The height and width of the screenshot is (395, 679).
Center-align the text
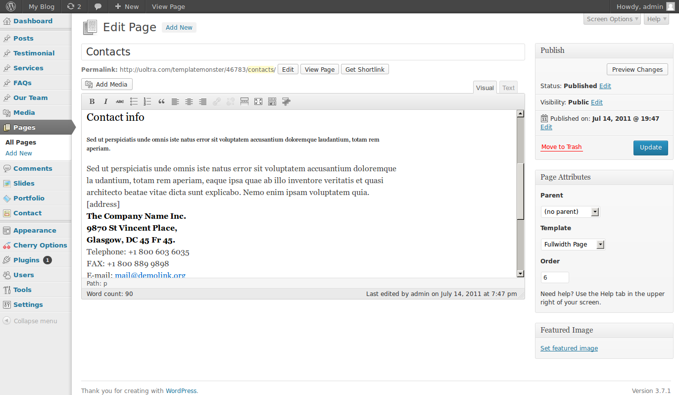coord(189,101)
